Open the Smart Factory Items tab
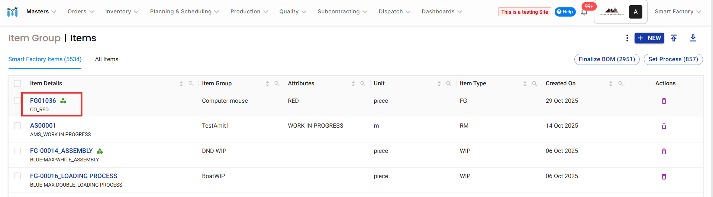 [45, 59]
